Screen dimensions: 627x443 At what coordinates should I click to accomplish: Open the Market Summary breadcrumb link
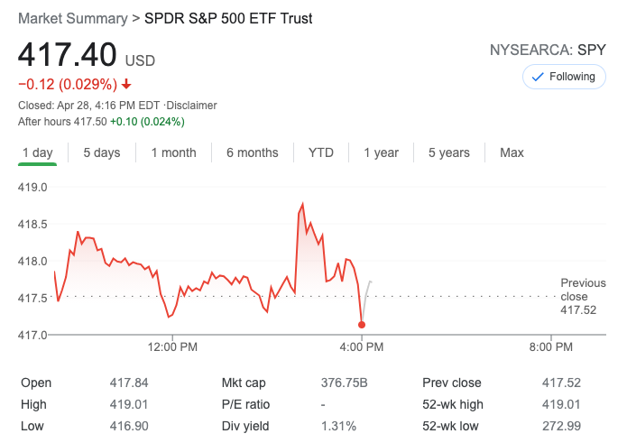tap(72, 18)
